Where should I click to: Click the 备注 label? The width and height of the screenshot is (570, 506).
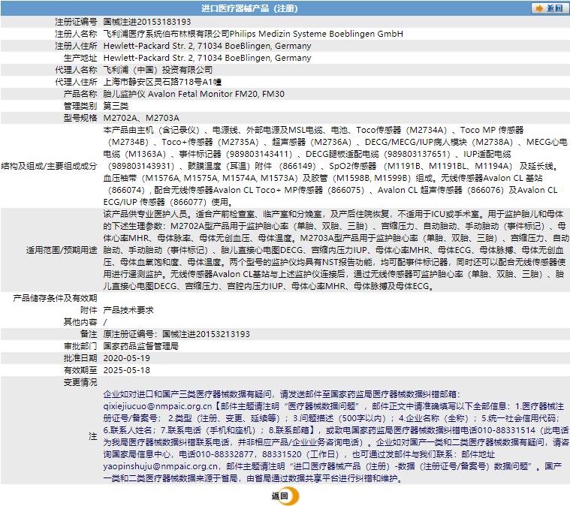(x=89, y=334)
